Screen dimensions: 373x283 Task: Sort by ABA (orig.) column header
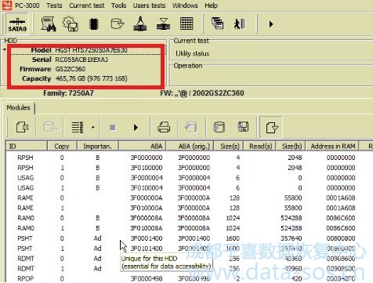coord(190,147)
